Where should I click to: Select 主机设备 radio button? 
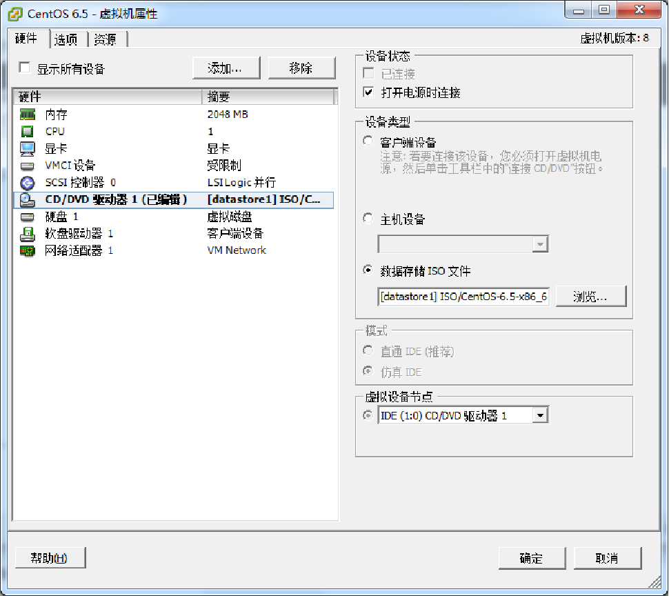click(368, 218)
